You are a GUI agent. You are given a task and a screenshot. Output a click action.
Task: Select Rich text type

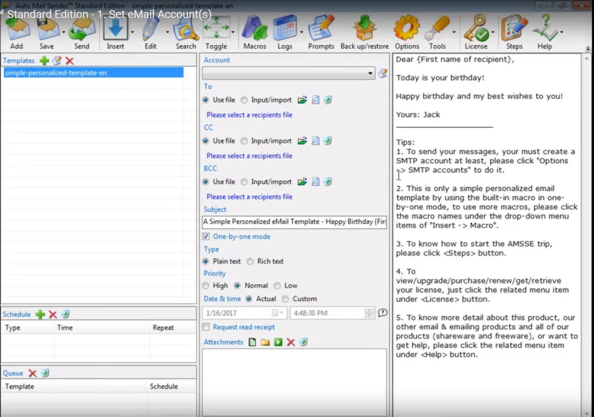[x=250, y=261]
